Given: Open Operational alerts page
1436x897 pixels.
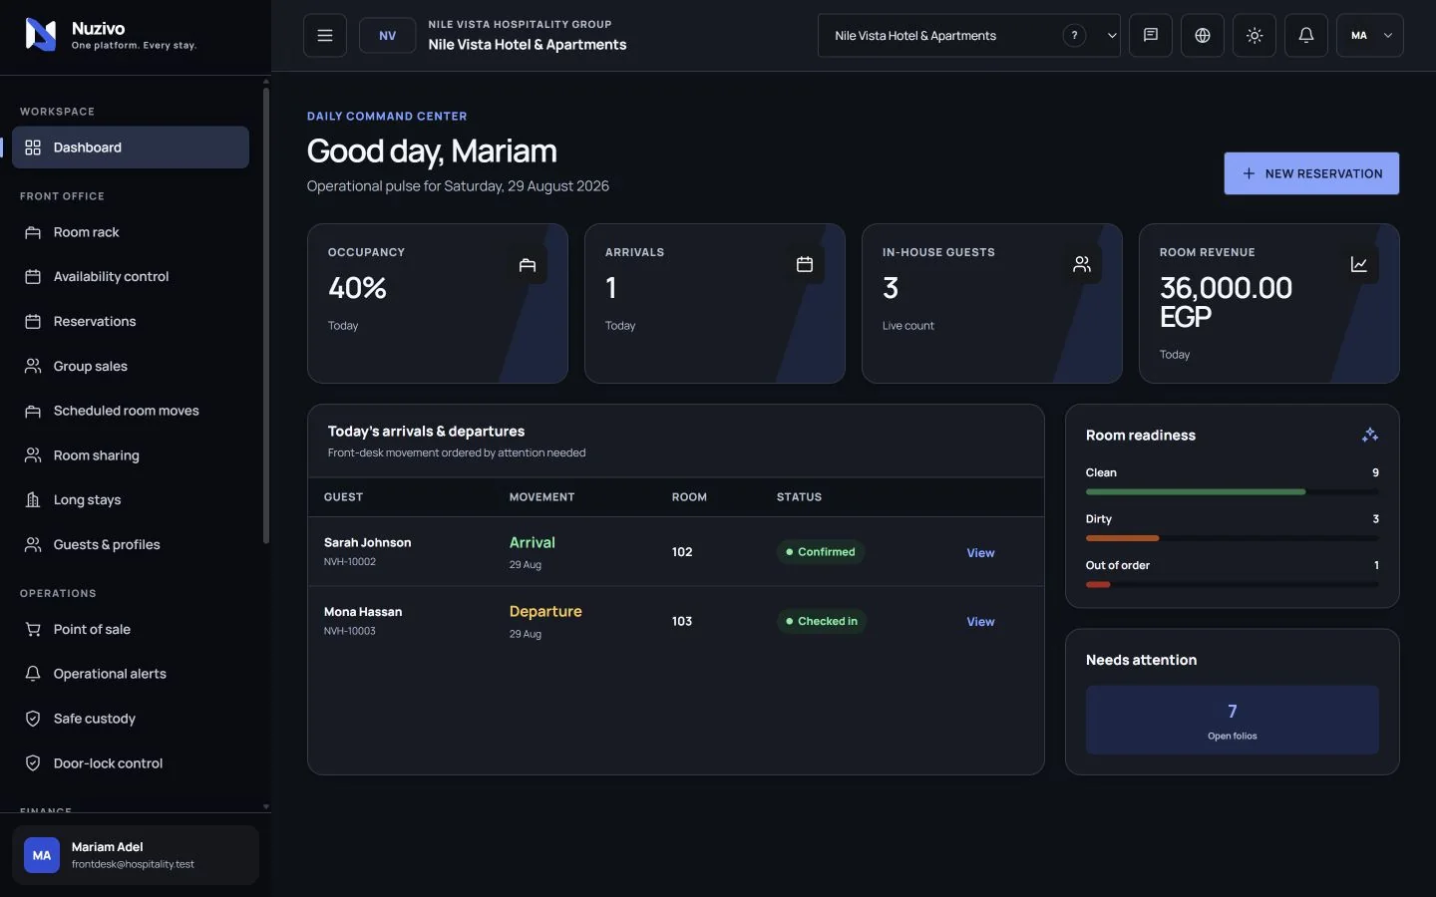Looking at the screenshot, I should [131, 674].
